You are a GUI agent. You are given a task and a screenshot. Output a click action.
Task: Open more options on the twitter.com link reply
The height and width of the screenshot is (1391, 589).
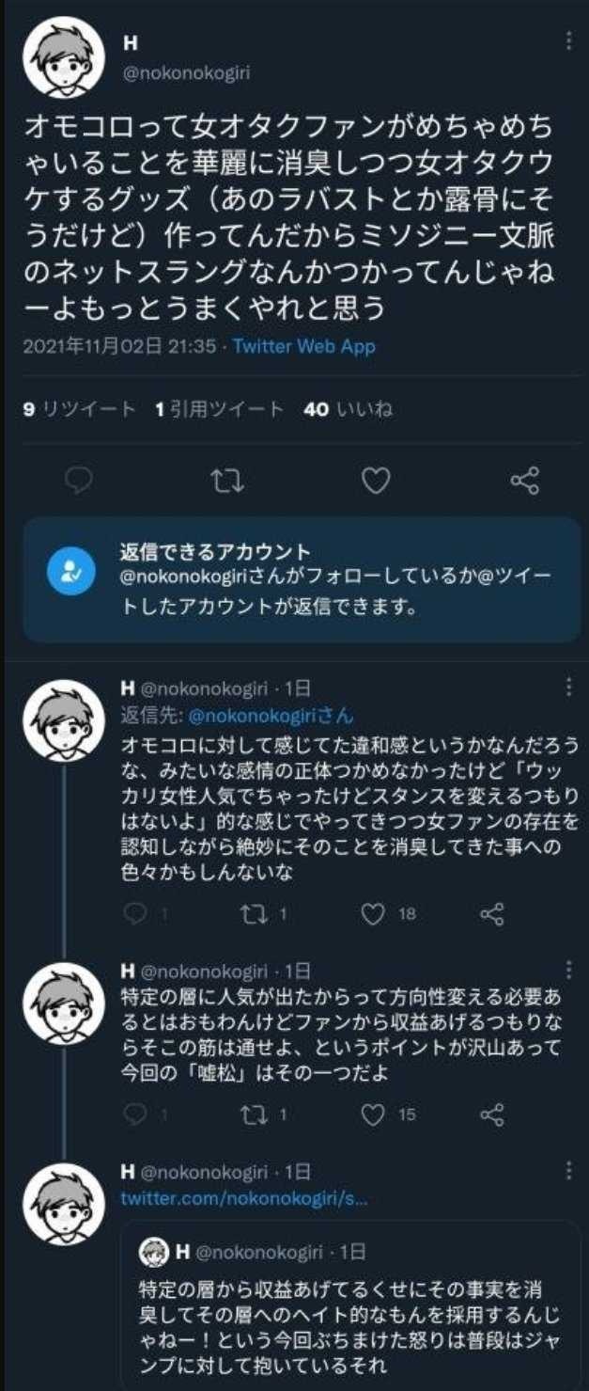(x=568, y=1171)
